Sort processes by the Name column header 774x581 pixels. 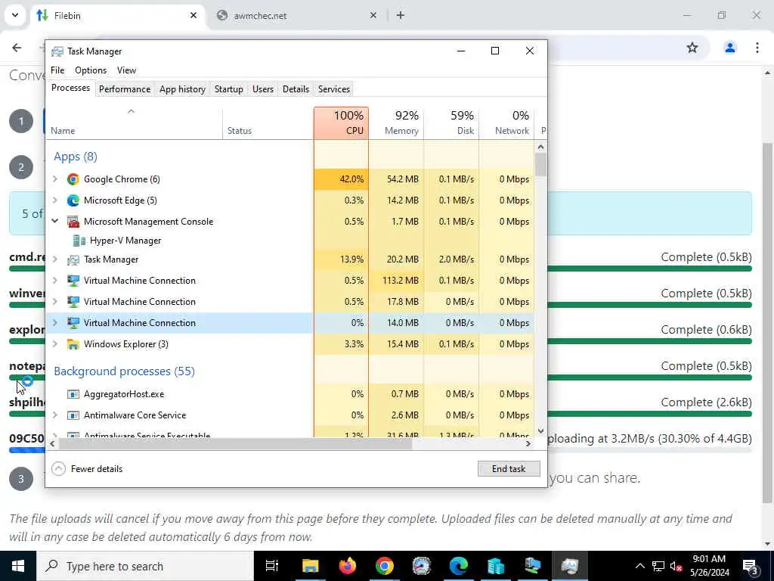(135, 123)
